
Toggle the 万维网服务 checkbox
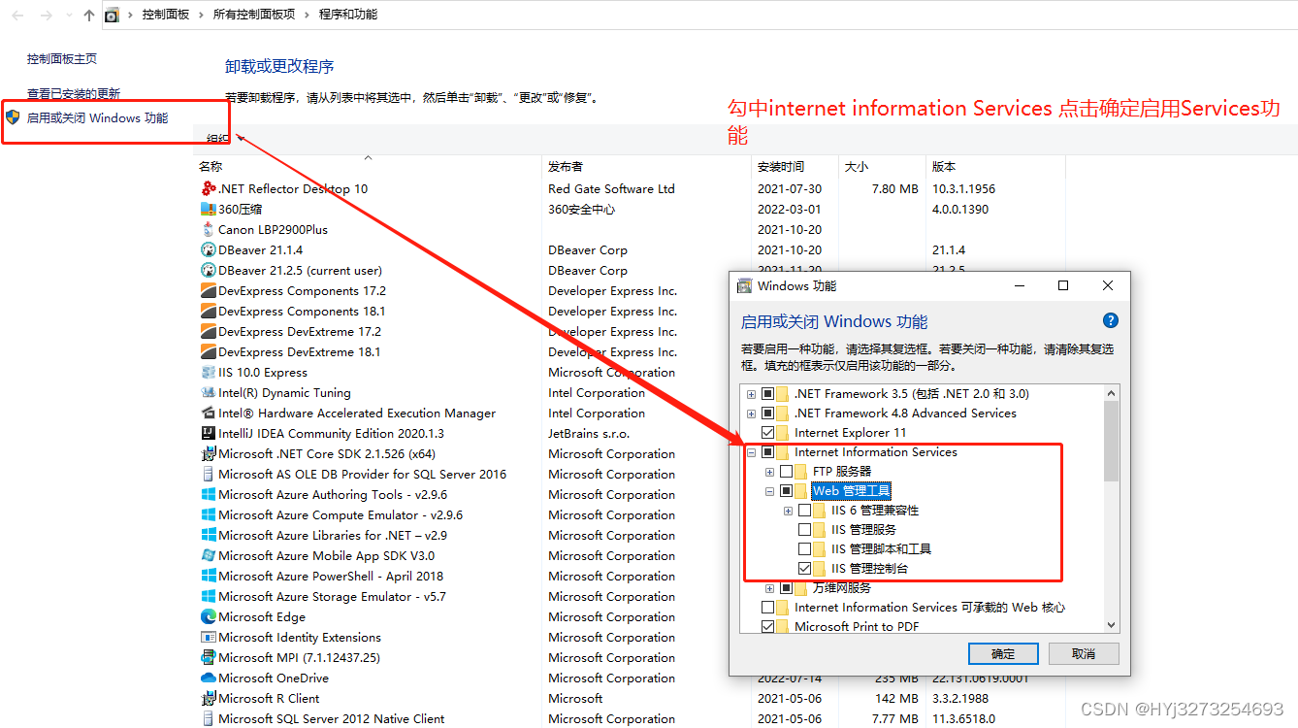tap(787, 588)
